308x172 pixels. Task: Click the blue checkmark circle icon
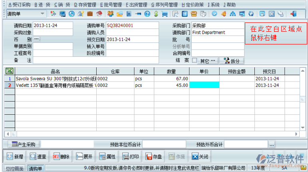tap(214, 14)
